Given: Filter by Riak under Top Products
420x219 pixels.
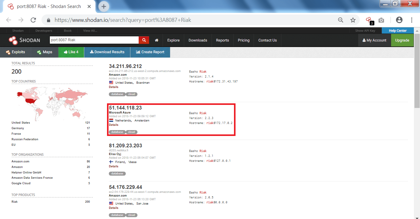Looking at the screenshot, I should click(x=14, y=202).
